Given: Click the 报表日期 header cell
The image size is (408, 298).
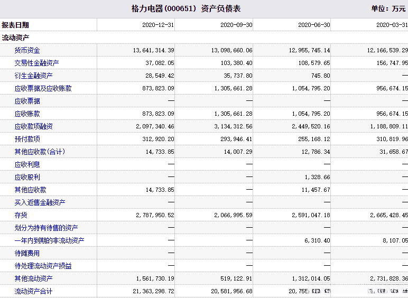Looking at the screenshot, I should click(15, 25).
